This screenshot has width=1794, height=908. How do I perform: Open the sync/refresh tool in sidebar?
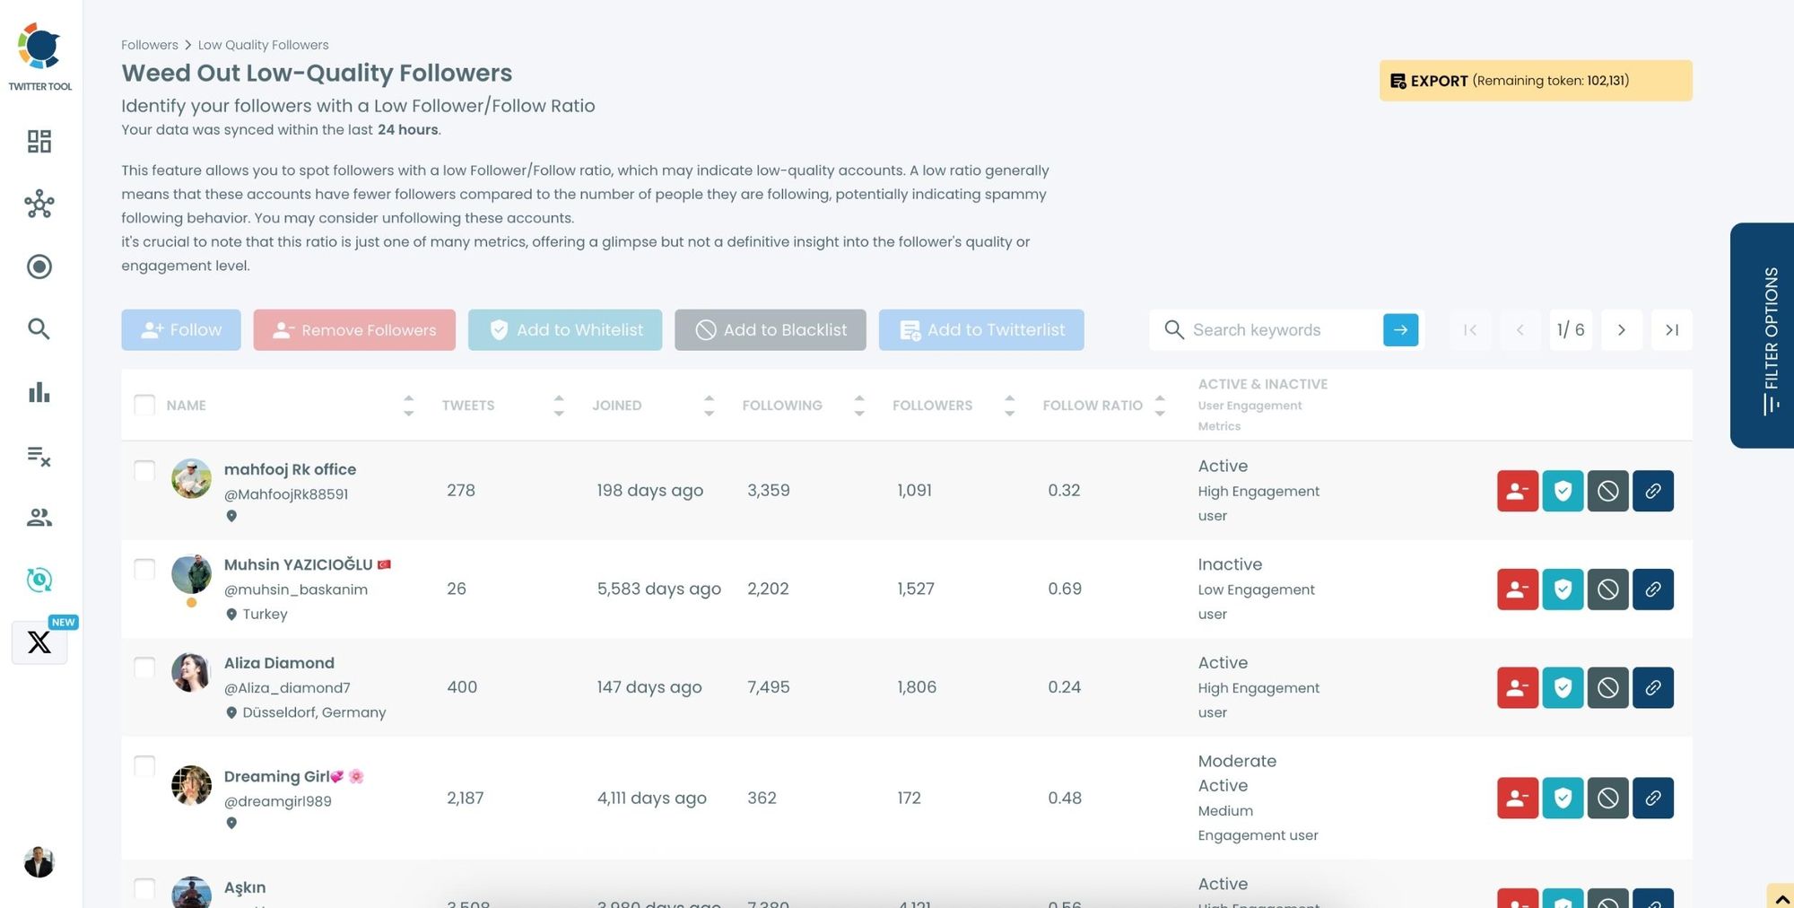pos(39,581)
